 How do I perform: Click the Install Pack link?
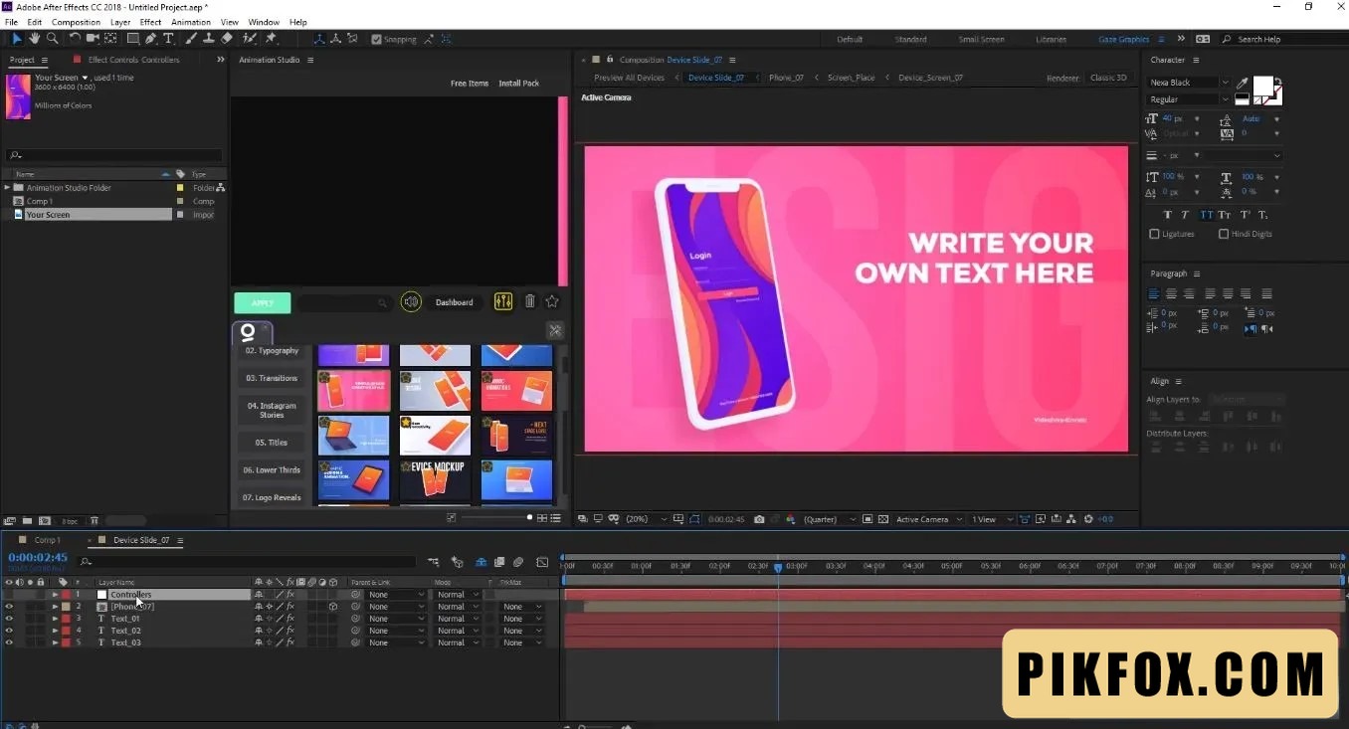click(x=518, y=84)
